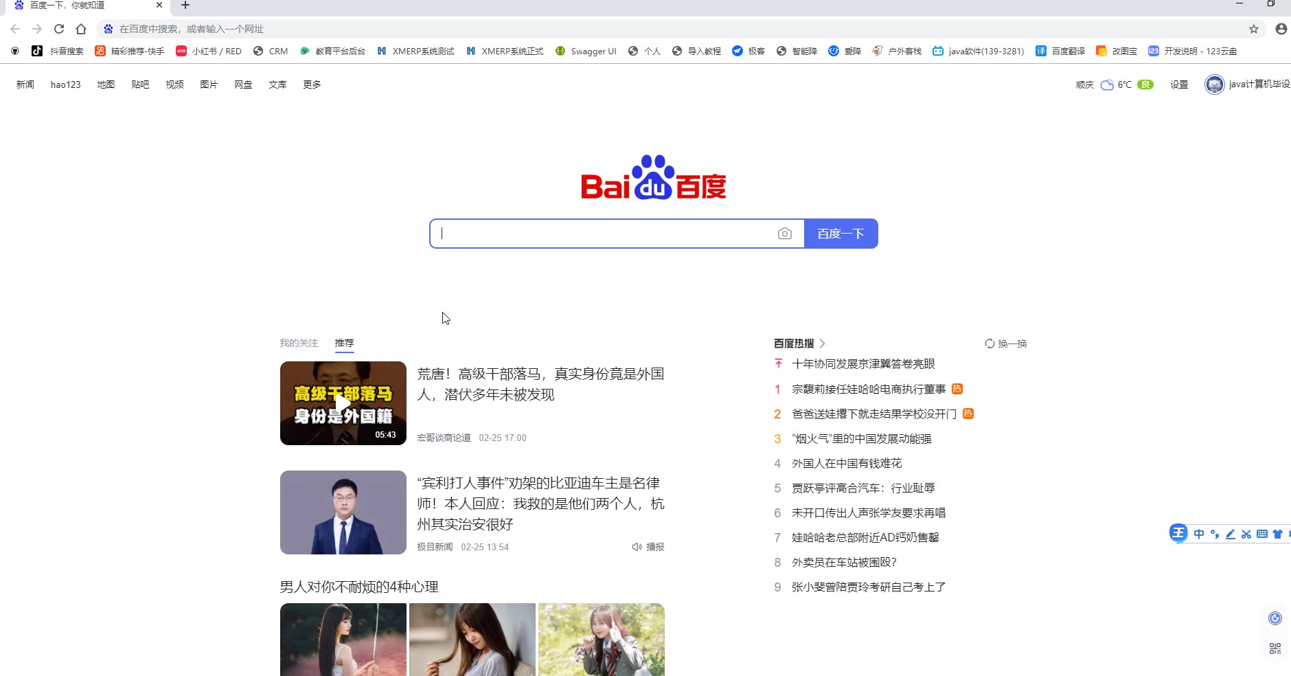Open the 小红书 / RED bookmark
1291x676 pixels.
point(209,51)
